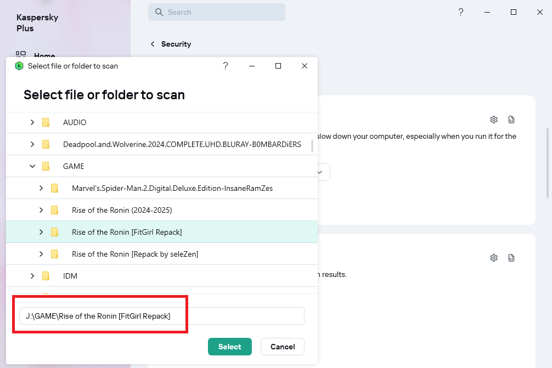The width and height of the screenshot is (552, 368).
Task: Expand Rise of the Ronin [Repack by seleZen]
Action: click(41, 254)
